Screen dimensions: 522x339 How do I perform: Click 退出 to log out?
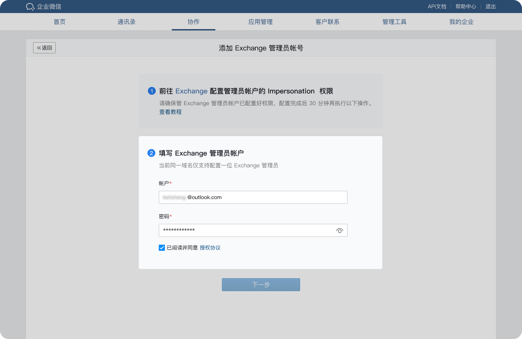point(491,7)
